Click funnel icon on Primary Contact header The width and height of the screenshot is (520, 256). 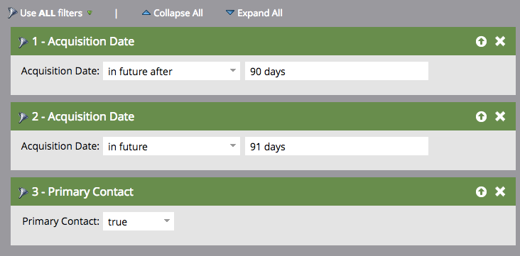tap(23, 192)
